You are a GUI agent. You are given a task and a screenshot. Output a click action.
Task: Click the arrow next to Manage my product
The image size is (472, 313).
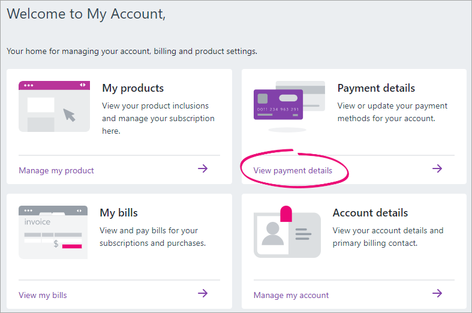[203, 168]
